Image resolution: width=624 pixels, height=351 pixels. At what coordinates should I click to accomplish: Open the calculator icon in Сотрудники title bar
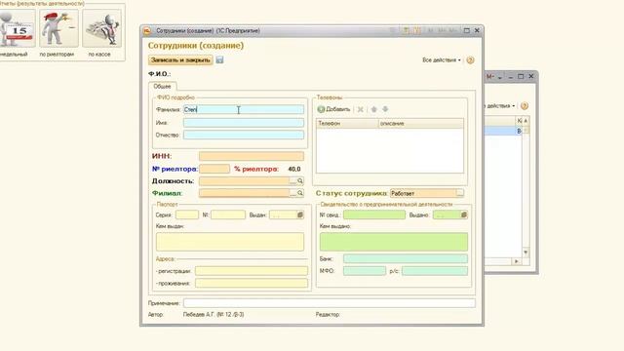[x=406, y=30]
